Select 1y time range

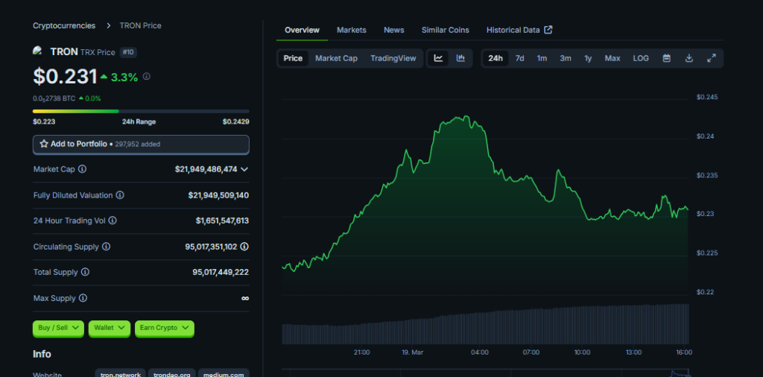coord(588,58)
